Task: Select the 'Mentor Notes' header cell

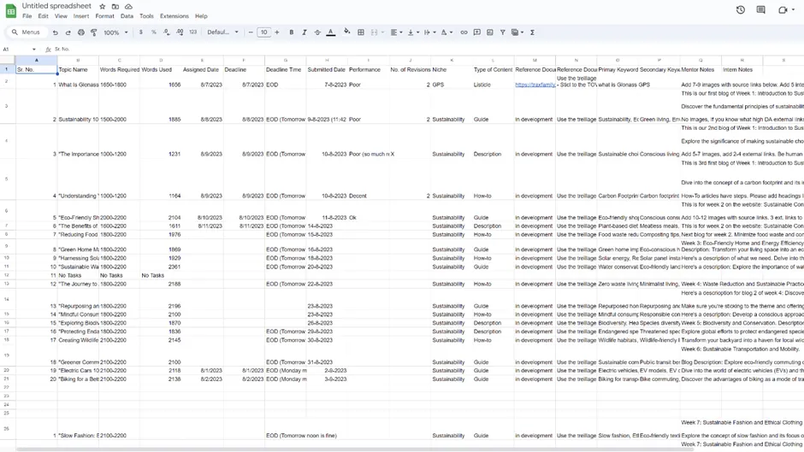Action: [701, 70]
